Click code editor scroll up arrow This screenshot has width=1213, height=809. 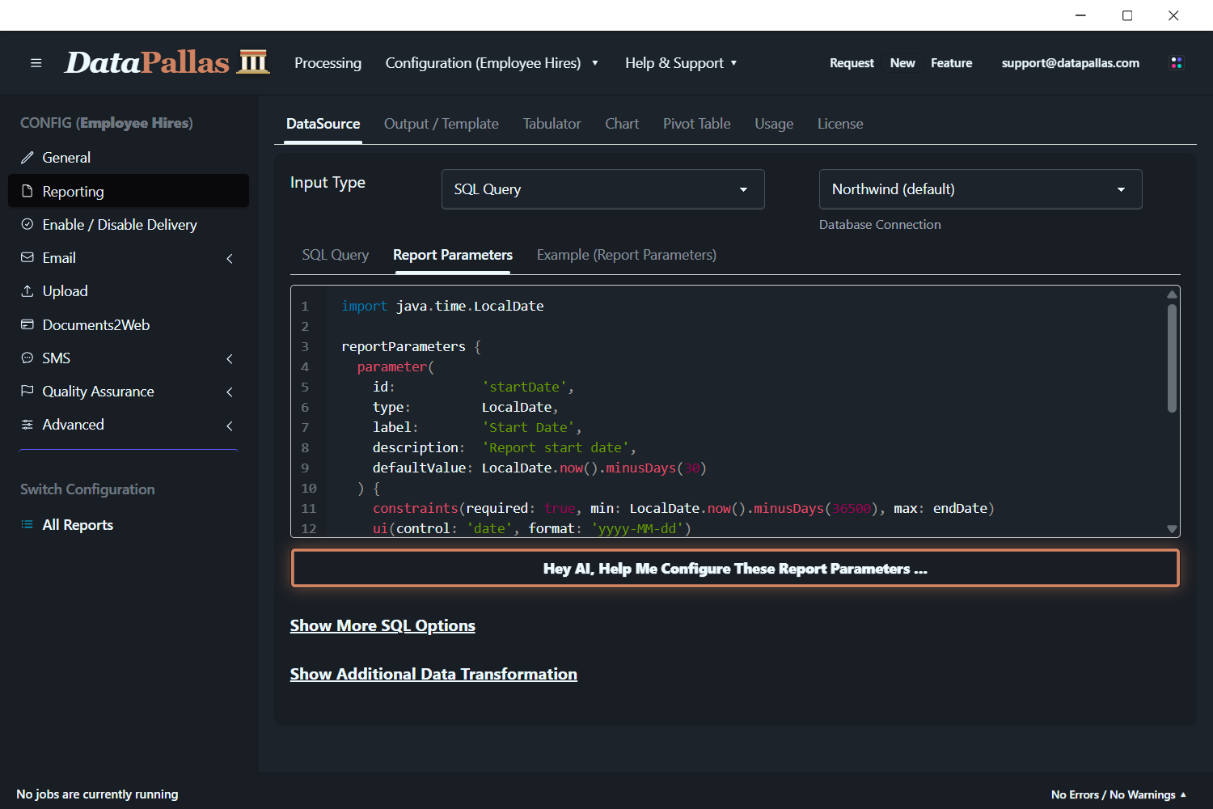pos(1172,294)
